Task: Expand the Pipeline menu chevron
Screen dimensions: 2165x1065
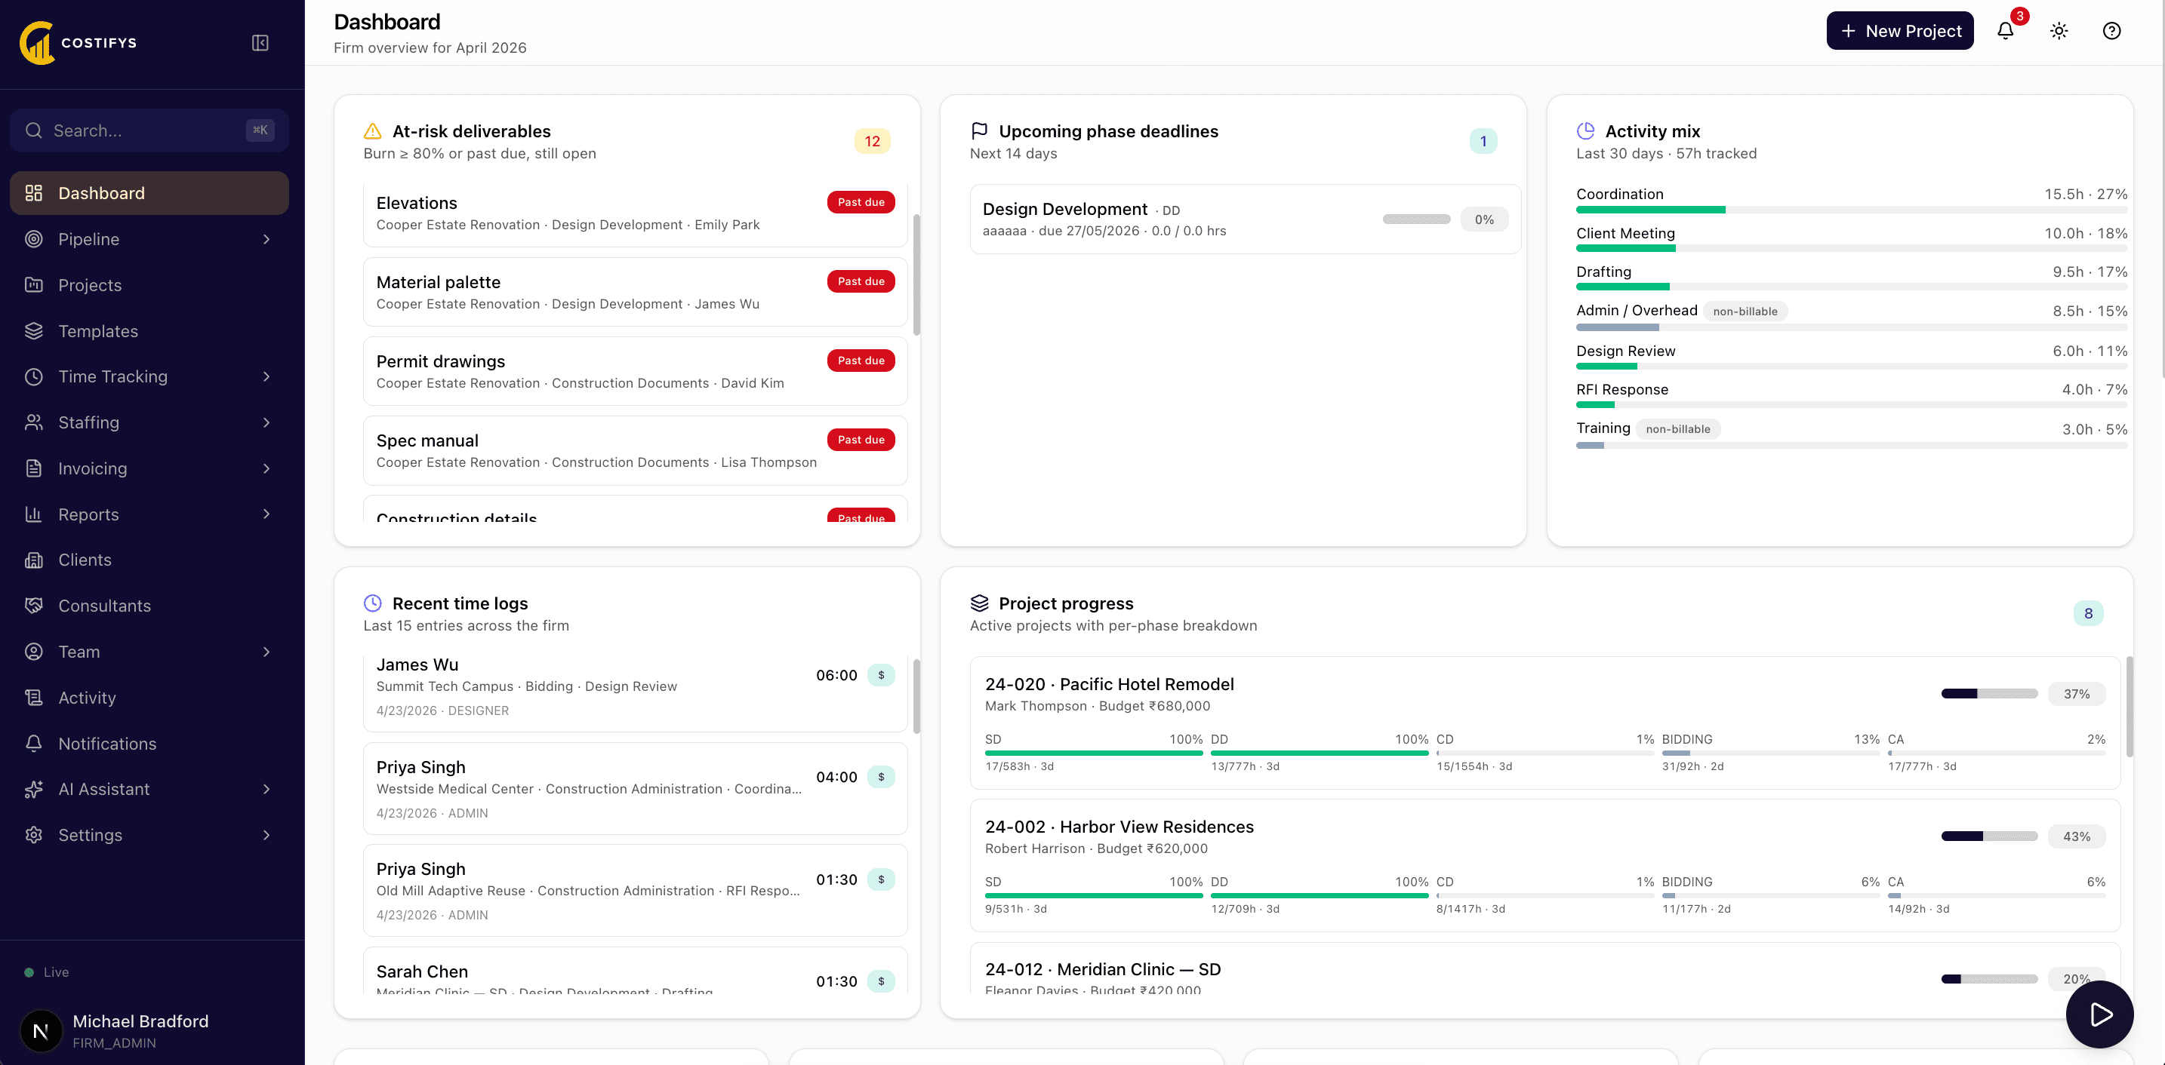Action: (266, 239)
